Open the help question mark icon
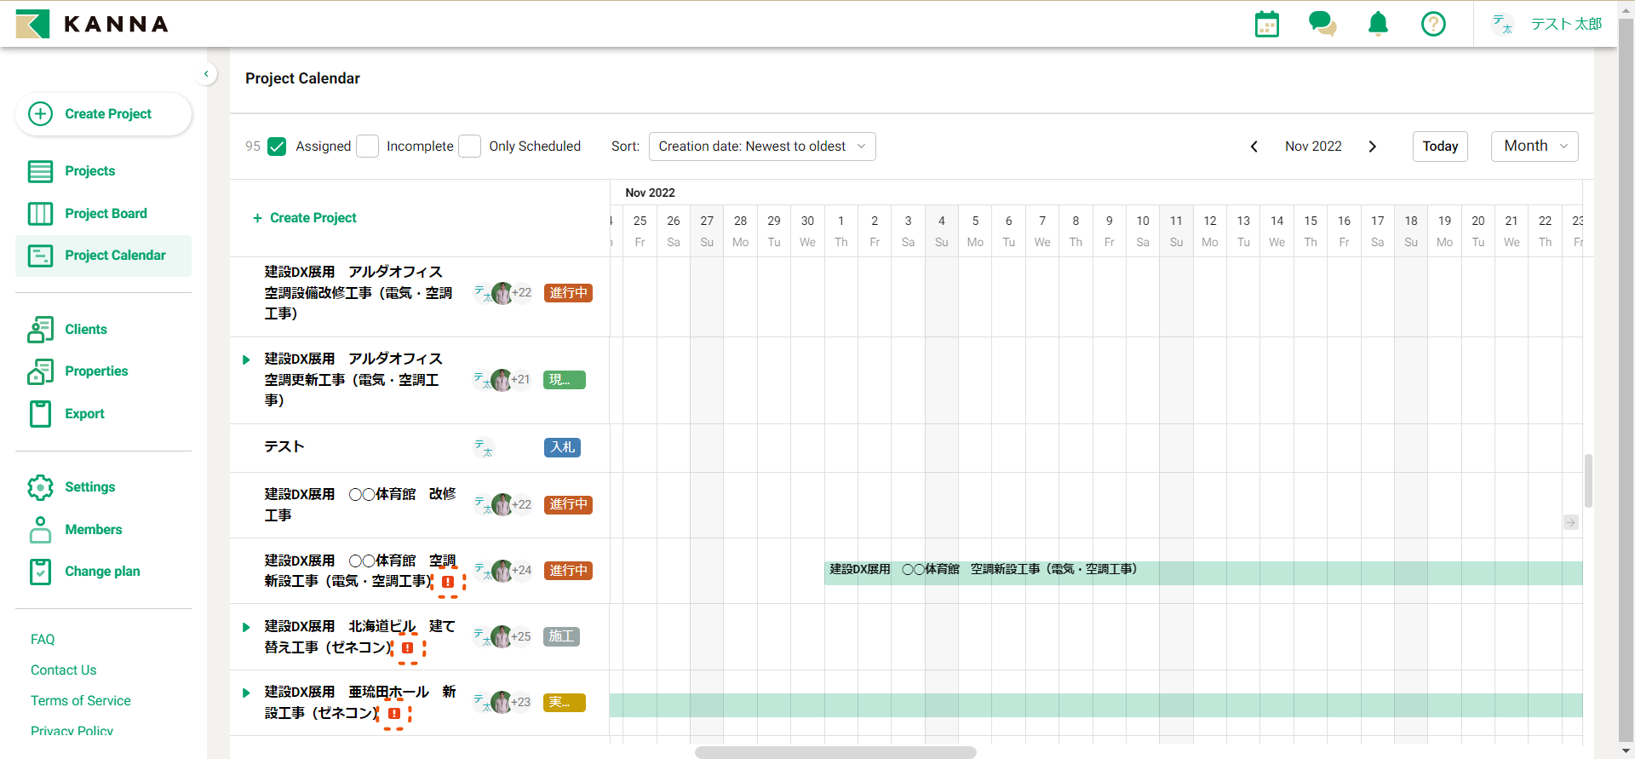This screenshot has height=759, width=1635. [x=1433, y=24]
